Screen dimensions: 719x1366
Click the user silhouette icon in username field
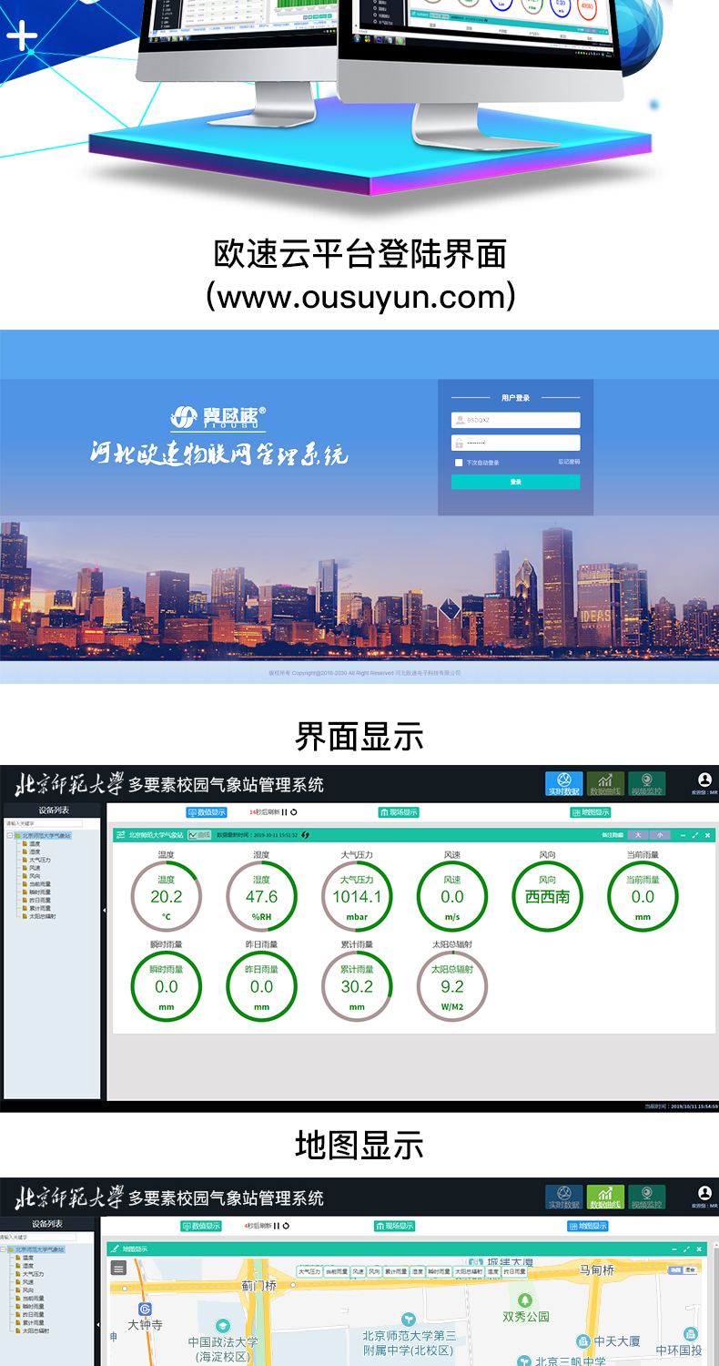tap(460, 420)
